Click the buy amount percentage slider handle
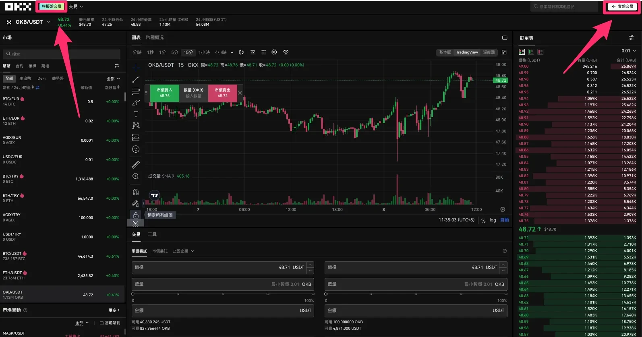Screen dimensions: 642x337 (133, 294)
